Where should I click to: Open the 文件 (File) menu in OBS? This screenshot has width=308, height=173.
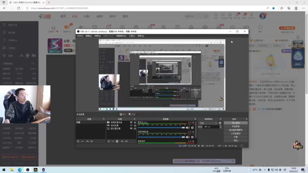(x=80, y=36)
